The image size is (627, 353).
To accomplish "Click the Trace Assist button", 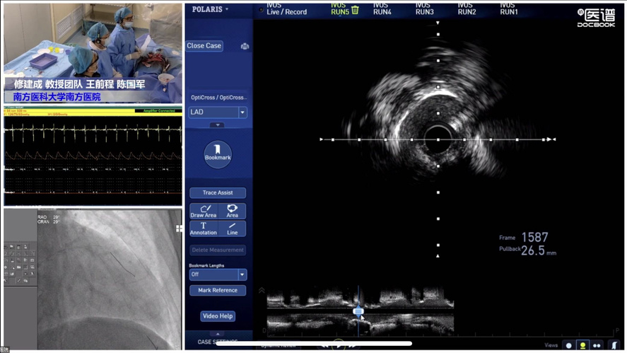I will [x=218, y=192].
